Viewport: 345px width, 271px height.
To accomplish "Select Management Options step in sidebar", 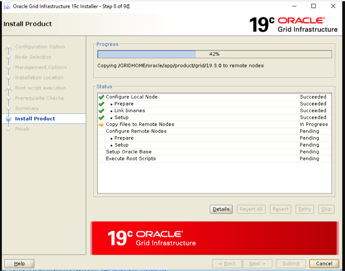I will (x=41, y=68).
